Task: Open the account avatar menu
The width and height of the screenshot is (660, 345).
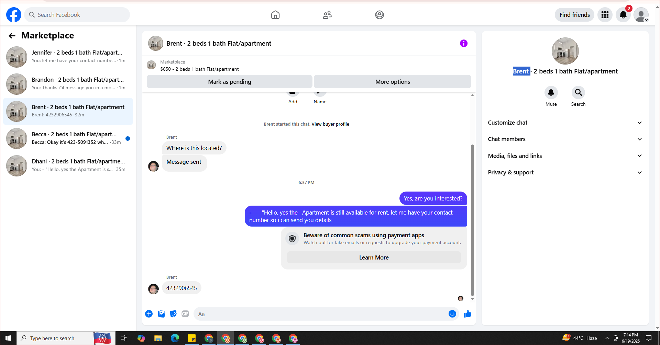Action: [x=641, y=15]
